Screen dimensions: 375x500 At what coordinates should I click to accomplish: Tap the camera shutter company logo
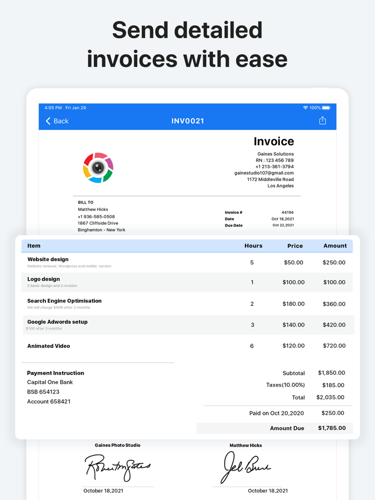point(98,168)
